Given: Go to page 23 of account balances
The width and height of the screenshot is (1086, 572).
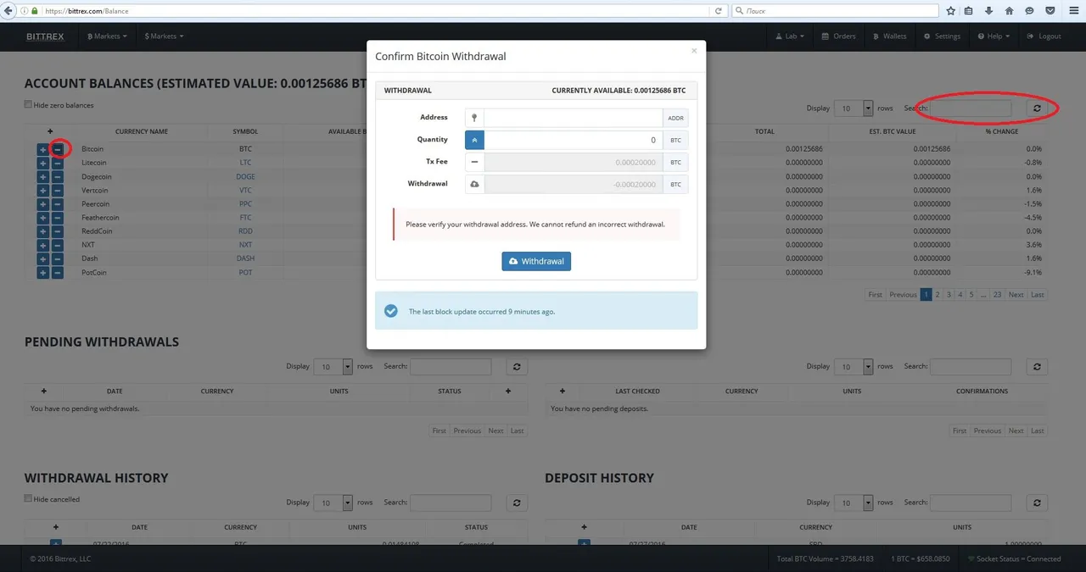Looking at the screenshot, I should 997,294.
